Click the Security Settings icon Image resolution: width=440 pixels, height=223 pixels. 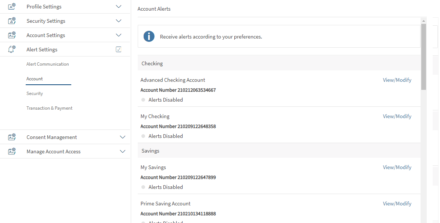pyautogui.click(x=12, y=21)
